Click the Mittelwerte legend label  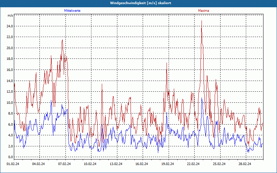click(72, 11)
